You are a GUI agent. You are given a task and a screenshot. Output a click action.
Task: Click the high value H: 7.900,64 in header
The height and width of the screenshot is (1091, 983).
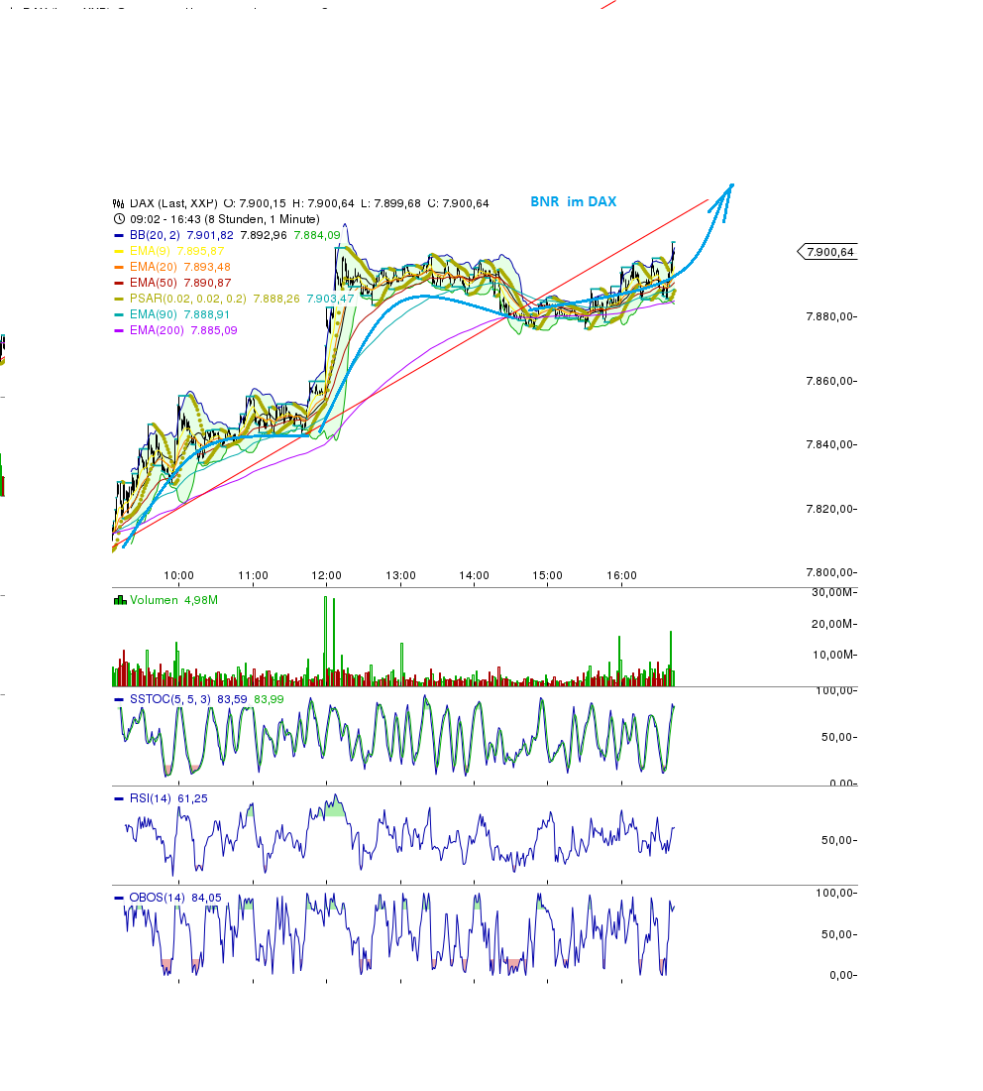pos(323,203)
